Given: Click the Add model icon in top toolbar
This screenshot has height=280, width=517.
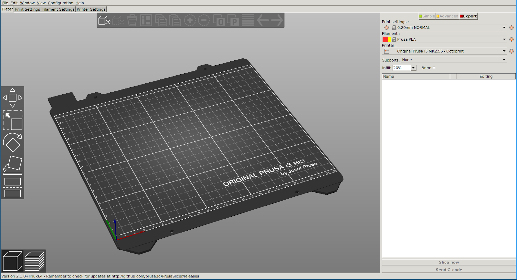Looking at the screenshot, I should pos(104,20).
